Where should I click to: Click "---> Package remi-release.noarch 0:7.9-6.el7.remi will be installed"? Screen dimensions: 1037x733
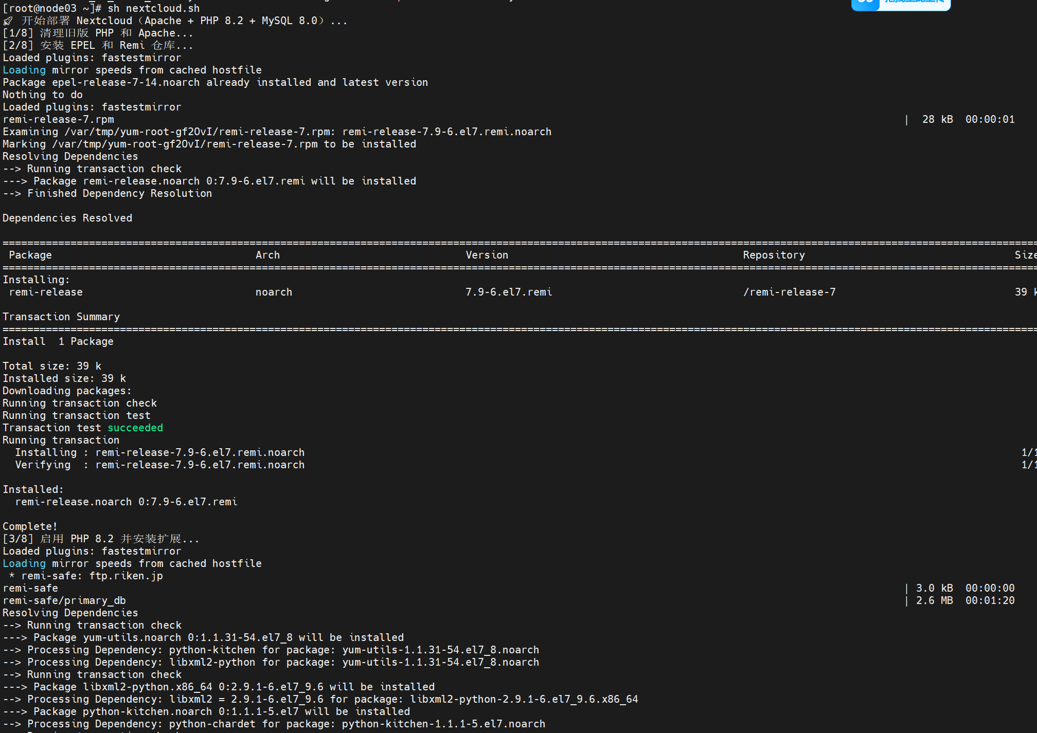tap(209, 181)
